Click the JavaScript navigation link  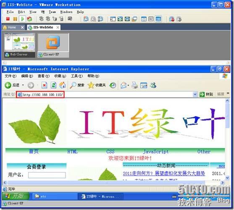(156, 151)
